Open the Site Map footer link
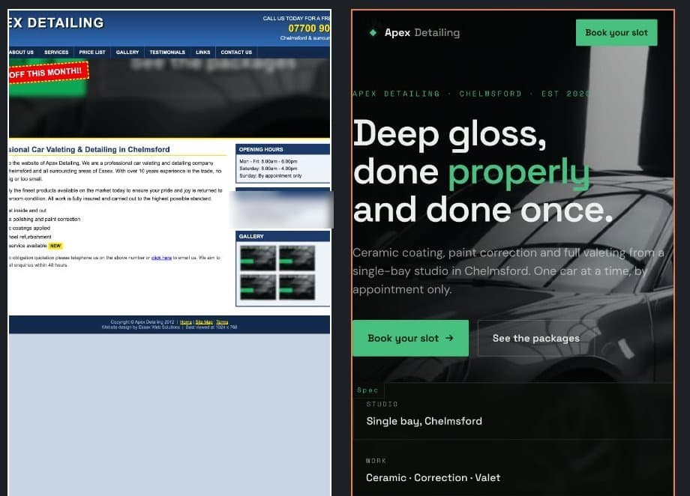 click(204, 322)
